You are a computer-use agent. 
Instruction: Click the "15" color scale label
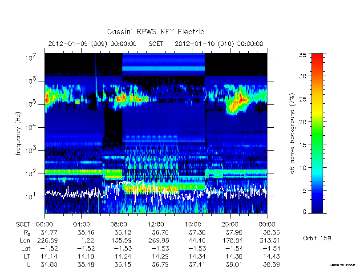click(x=303, y=145)
